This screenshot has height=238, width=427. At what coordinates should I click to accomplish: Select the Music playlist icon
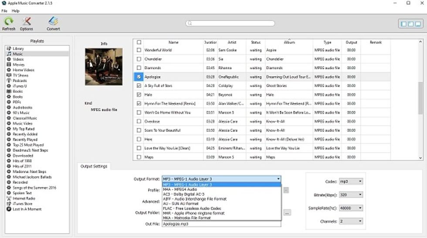tap(9, 54)
